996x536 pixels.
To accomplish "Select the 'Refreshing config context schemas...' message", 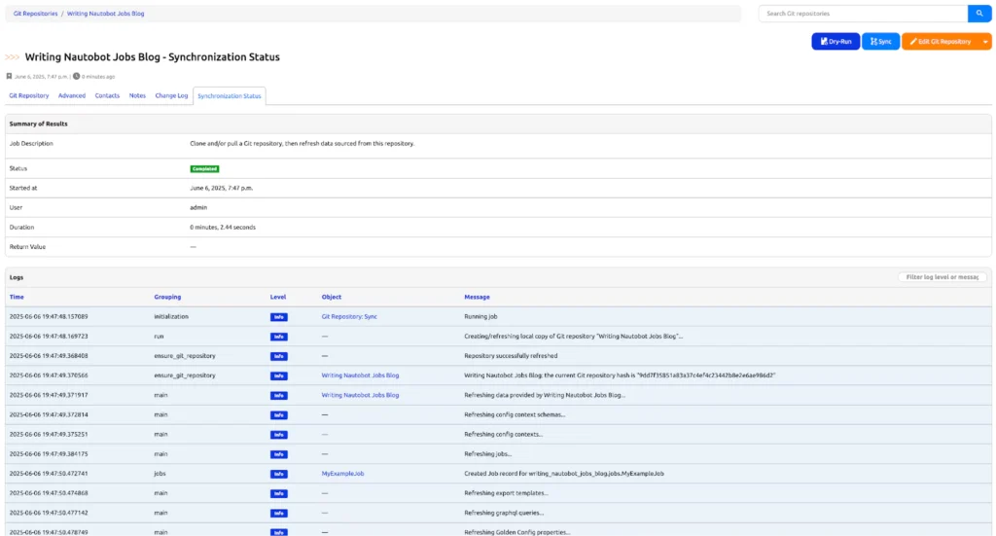I will click(515, 414).
